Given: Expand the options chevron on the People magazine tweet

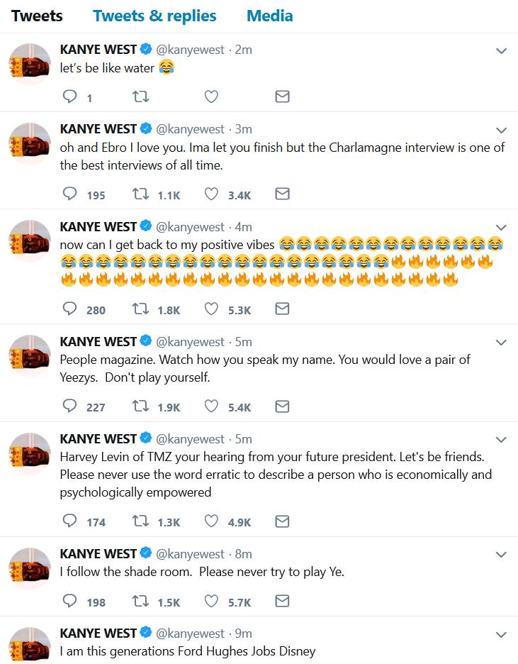Looking at the screenshot, I should 501,343.
